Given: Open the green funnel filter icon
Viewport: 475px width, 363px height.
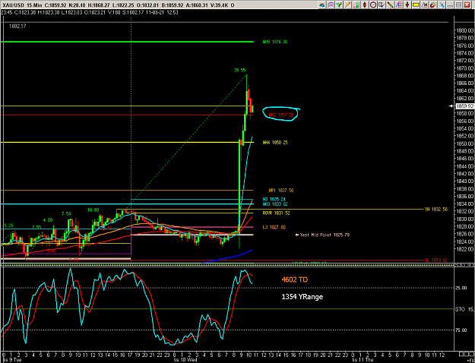Looking at the screenshot, I should coord(339,5).
